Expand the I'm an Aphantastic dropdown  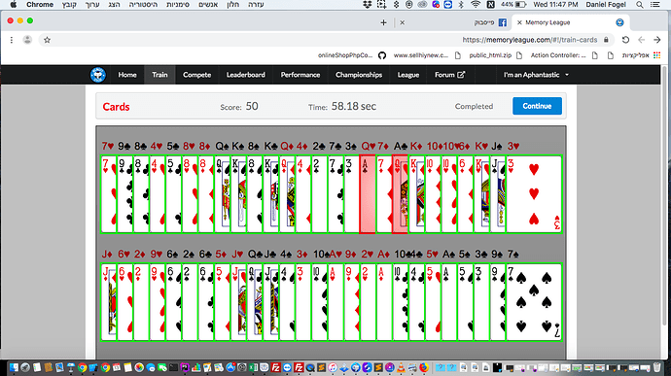tap(536, 75)
